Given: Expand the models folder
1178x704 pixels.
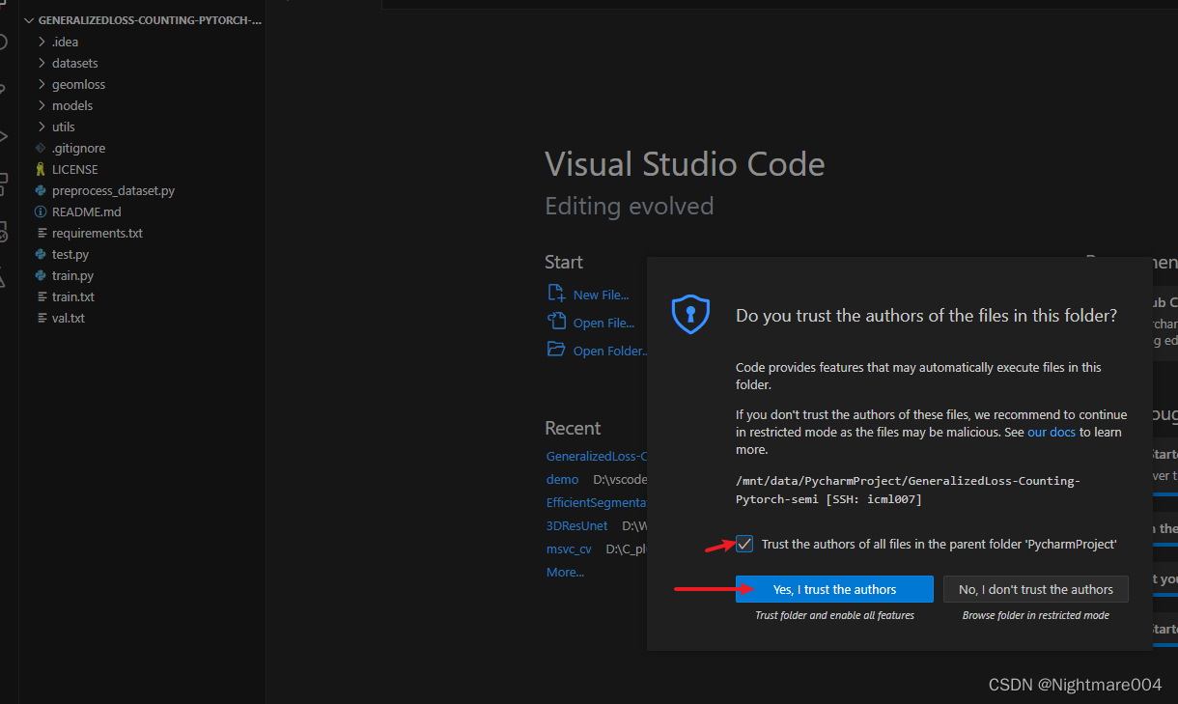Looking at the screenshot, I should pyautogui.click(x=42, y=106).
